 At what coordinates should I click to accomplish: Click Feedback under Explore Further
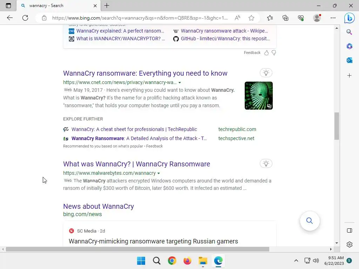click(x=154, y=146)
